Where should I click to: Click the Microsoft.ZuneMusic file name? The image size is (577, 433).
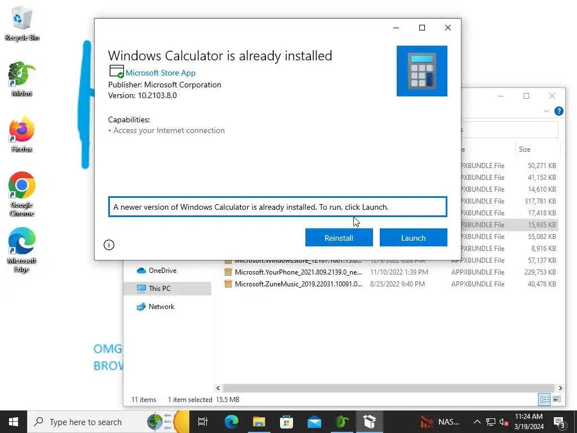[298, 284]
